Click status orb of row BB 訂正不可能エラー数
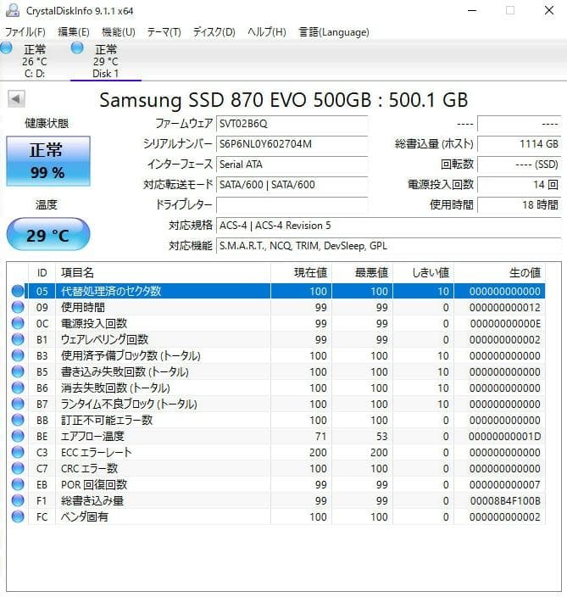This screenshot has height=597, width=567. point(18,420)
